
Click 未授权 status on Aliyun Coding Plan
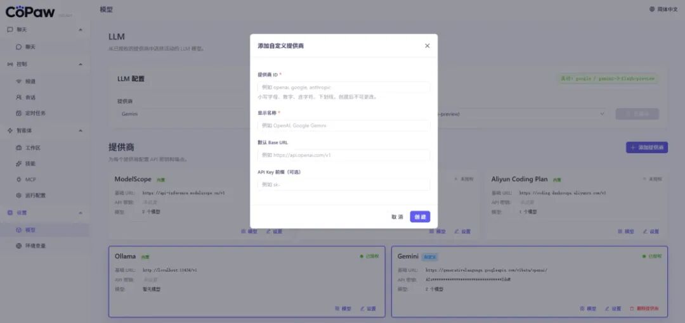point(652,179)
